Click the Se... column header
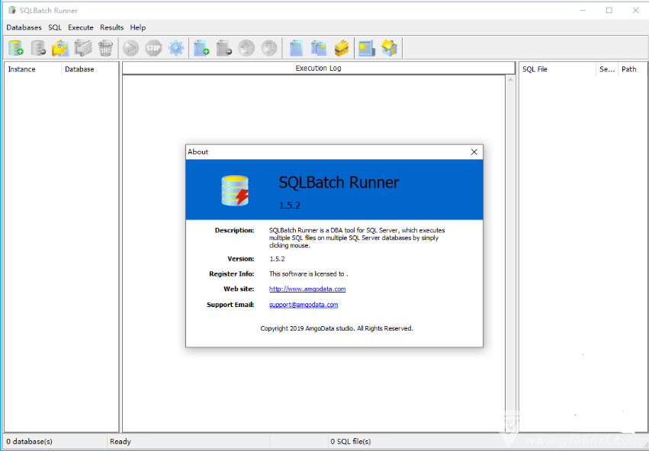This screenshot has height=451, width=649. 607,69
